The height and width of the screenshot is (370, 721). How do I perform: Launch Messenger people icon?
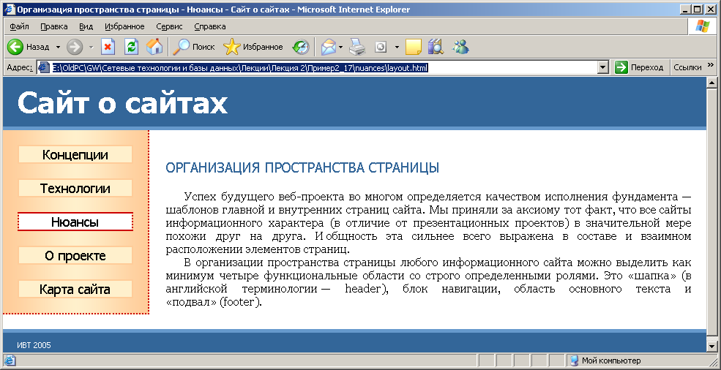tap(460, 47)
